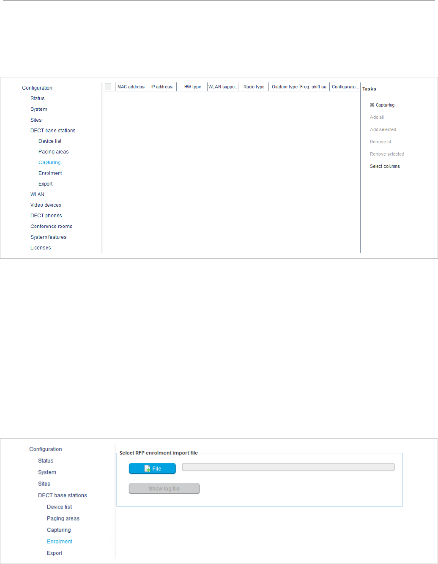Sort by the HW type column header
Image resolution: width=438 pixels, height=564 pixels.
pos(192,87)
